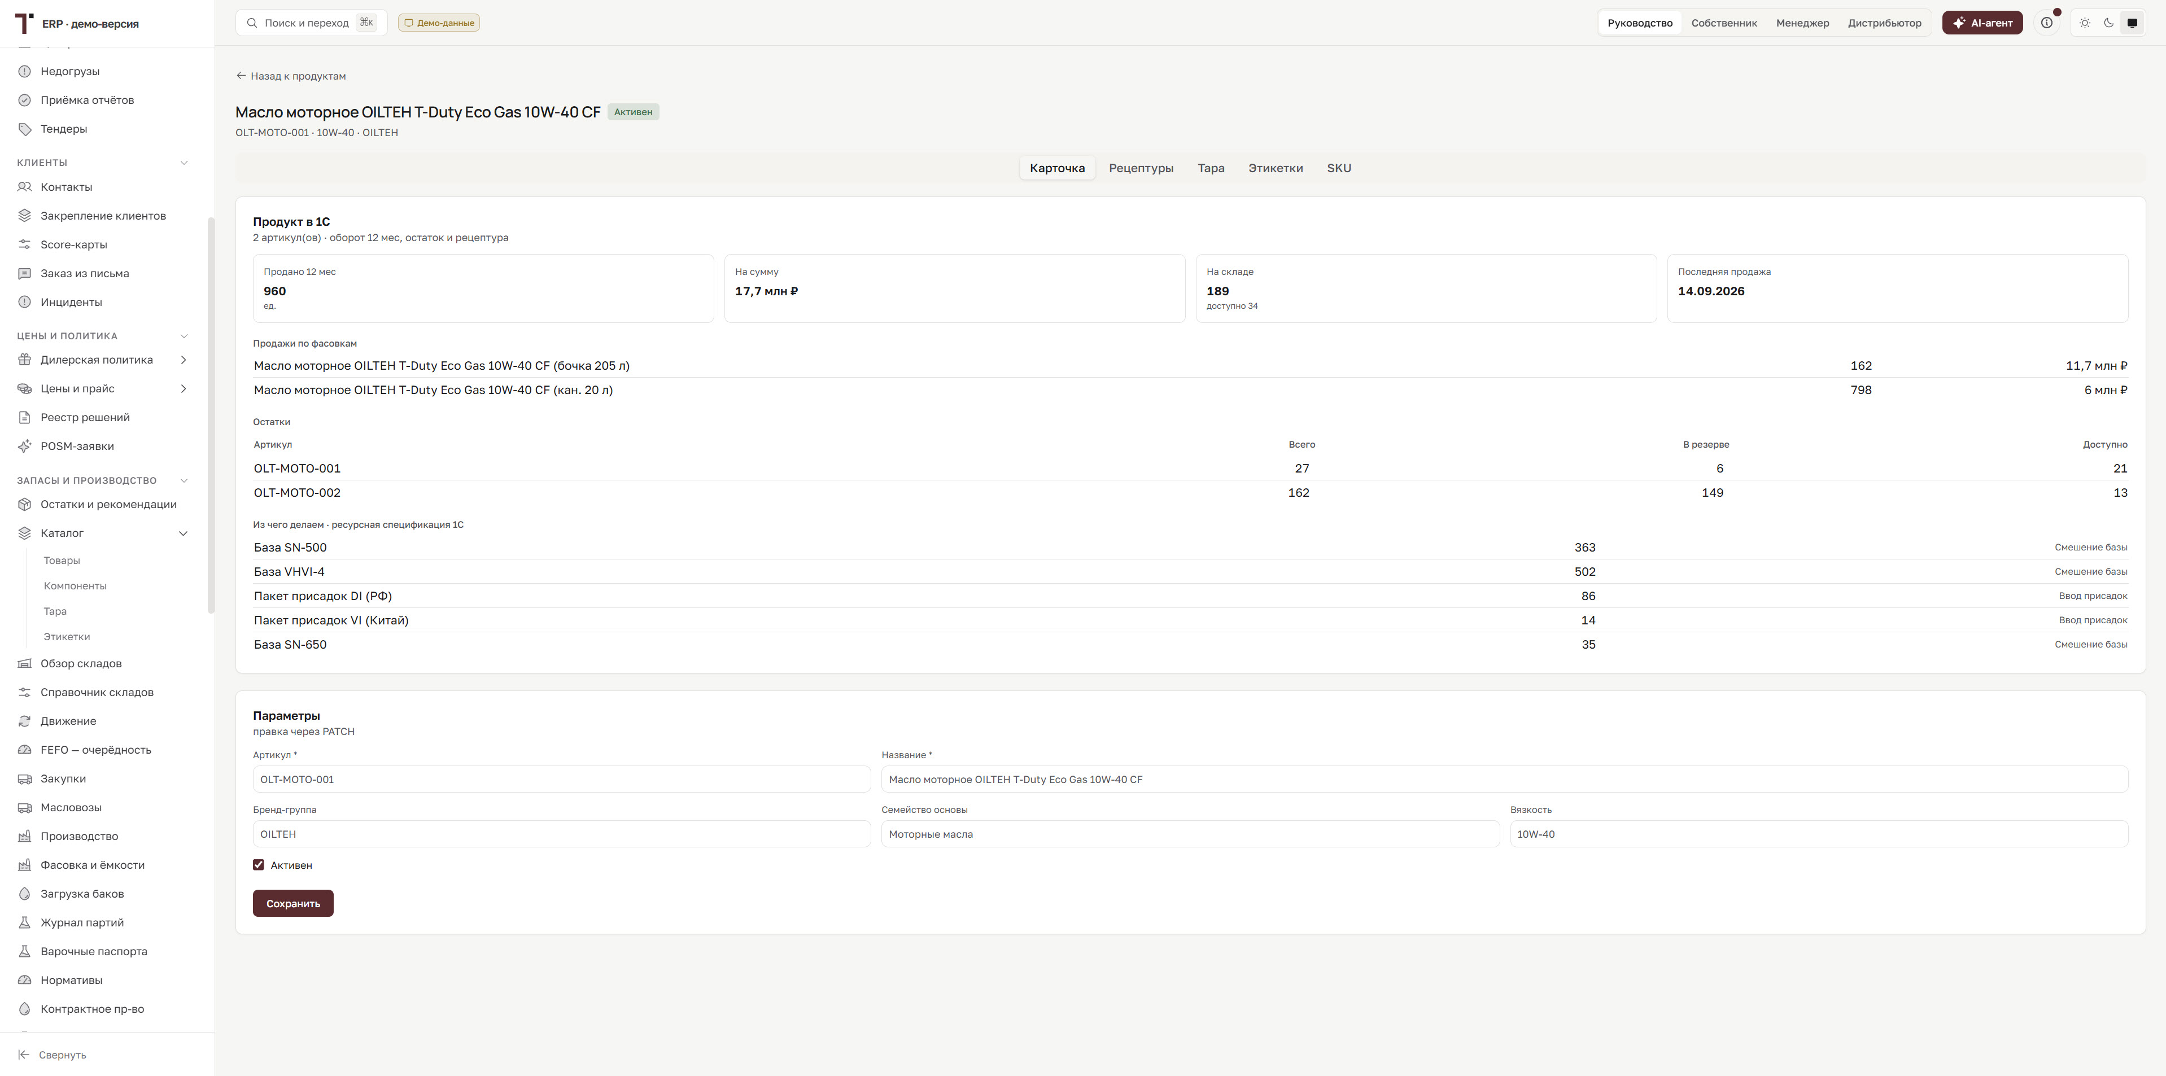
Task: Expand the Дилерская политика submenu
Action: tap(184, 360)
